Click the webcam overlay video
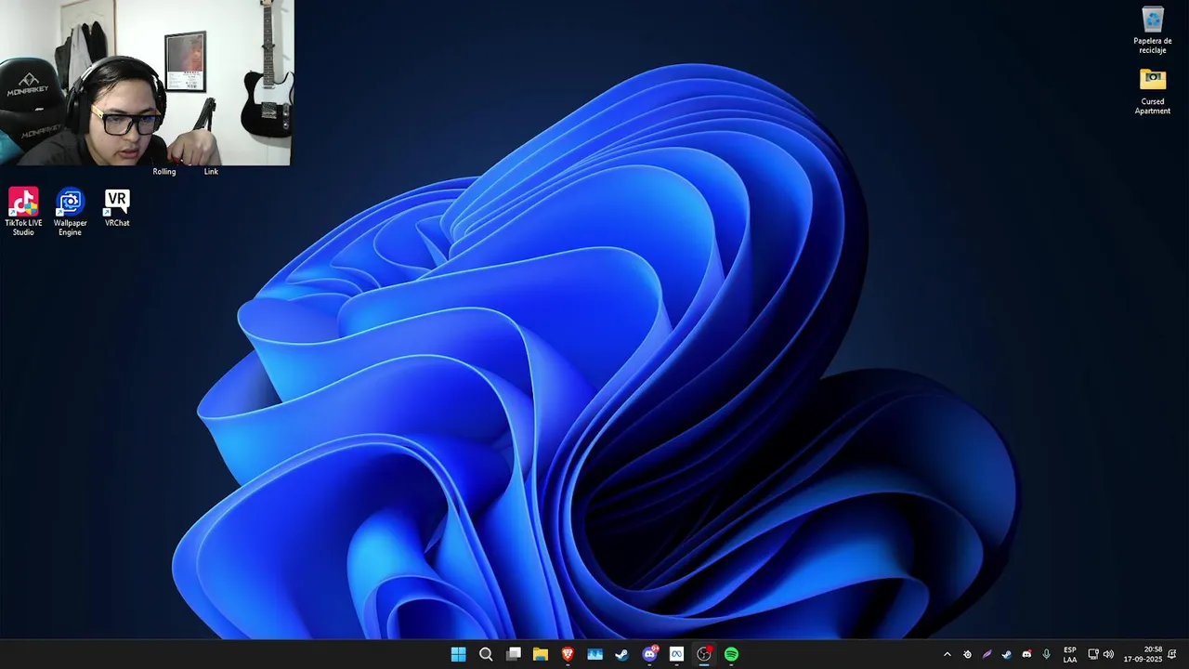Screen dimensions: 1189x669 [x=146, y=83]
